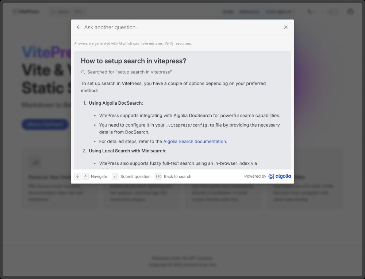Click the 'Using Algolia DocSearch' list heading
This screenshot has width=365, height=279.
point(115,103)
